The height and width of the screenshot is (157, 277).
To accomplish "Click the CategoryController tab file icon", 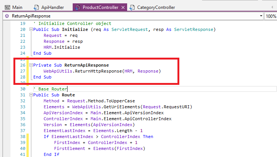I will click(x=132, y=7).
